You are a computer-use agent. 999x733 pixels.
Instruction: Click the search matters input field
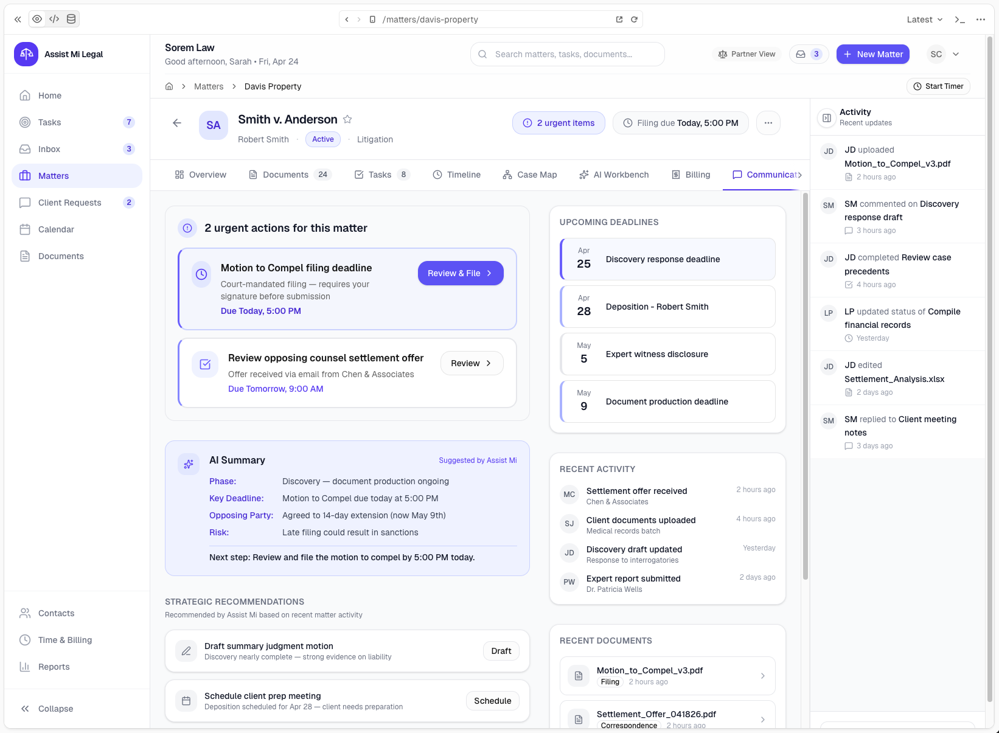coord(566,54)
